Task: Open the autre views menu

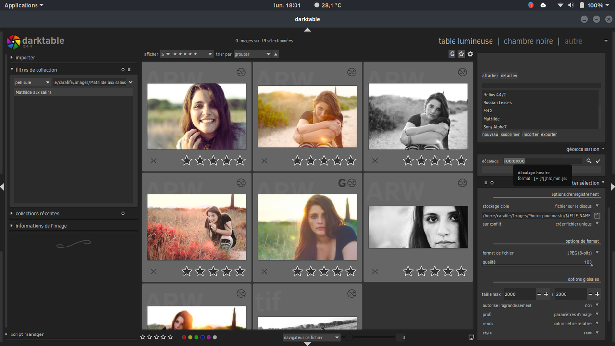Action: coord(574,41)
